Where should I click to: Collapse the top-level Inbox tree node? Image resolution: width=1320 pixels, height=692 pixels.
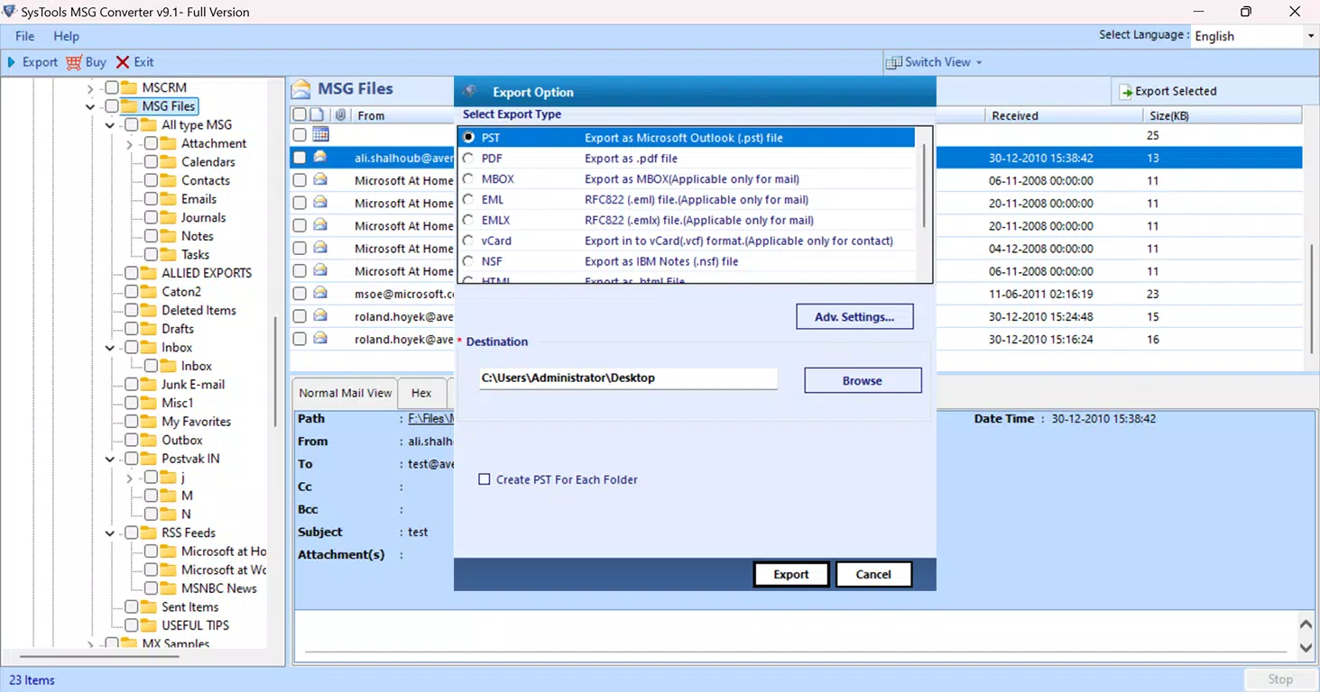[x=110, y=347]
